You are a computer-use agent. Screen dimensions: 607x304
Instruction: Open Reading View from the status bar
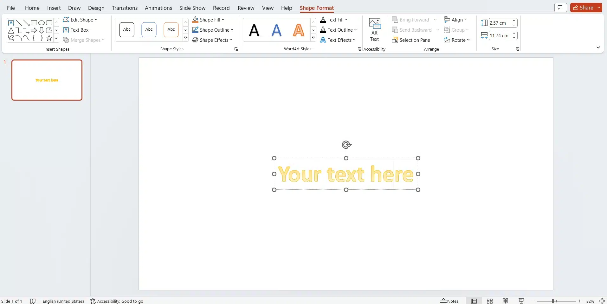pyautogui.click(x=505, y=301)
